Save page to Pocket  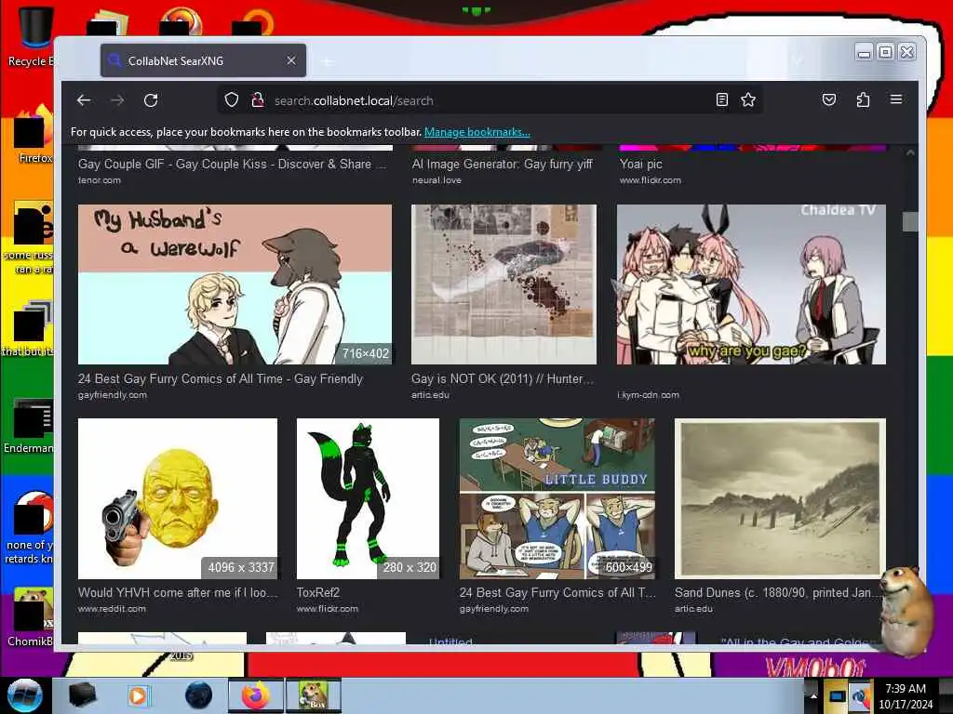click(x=829, y=99)
